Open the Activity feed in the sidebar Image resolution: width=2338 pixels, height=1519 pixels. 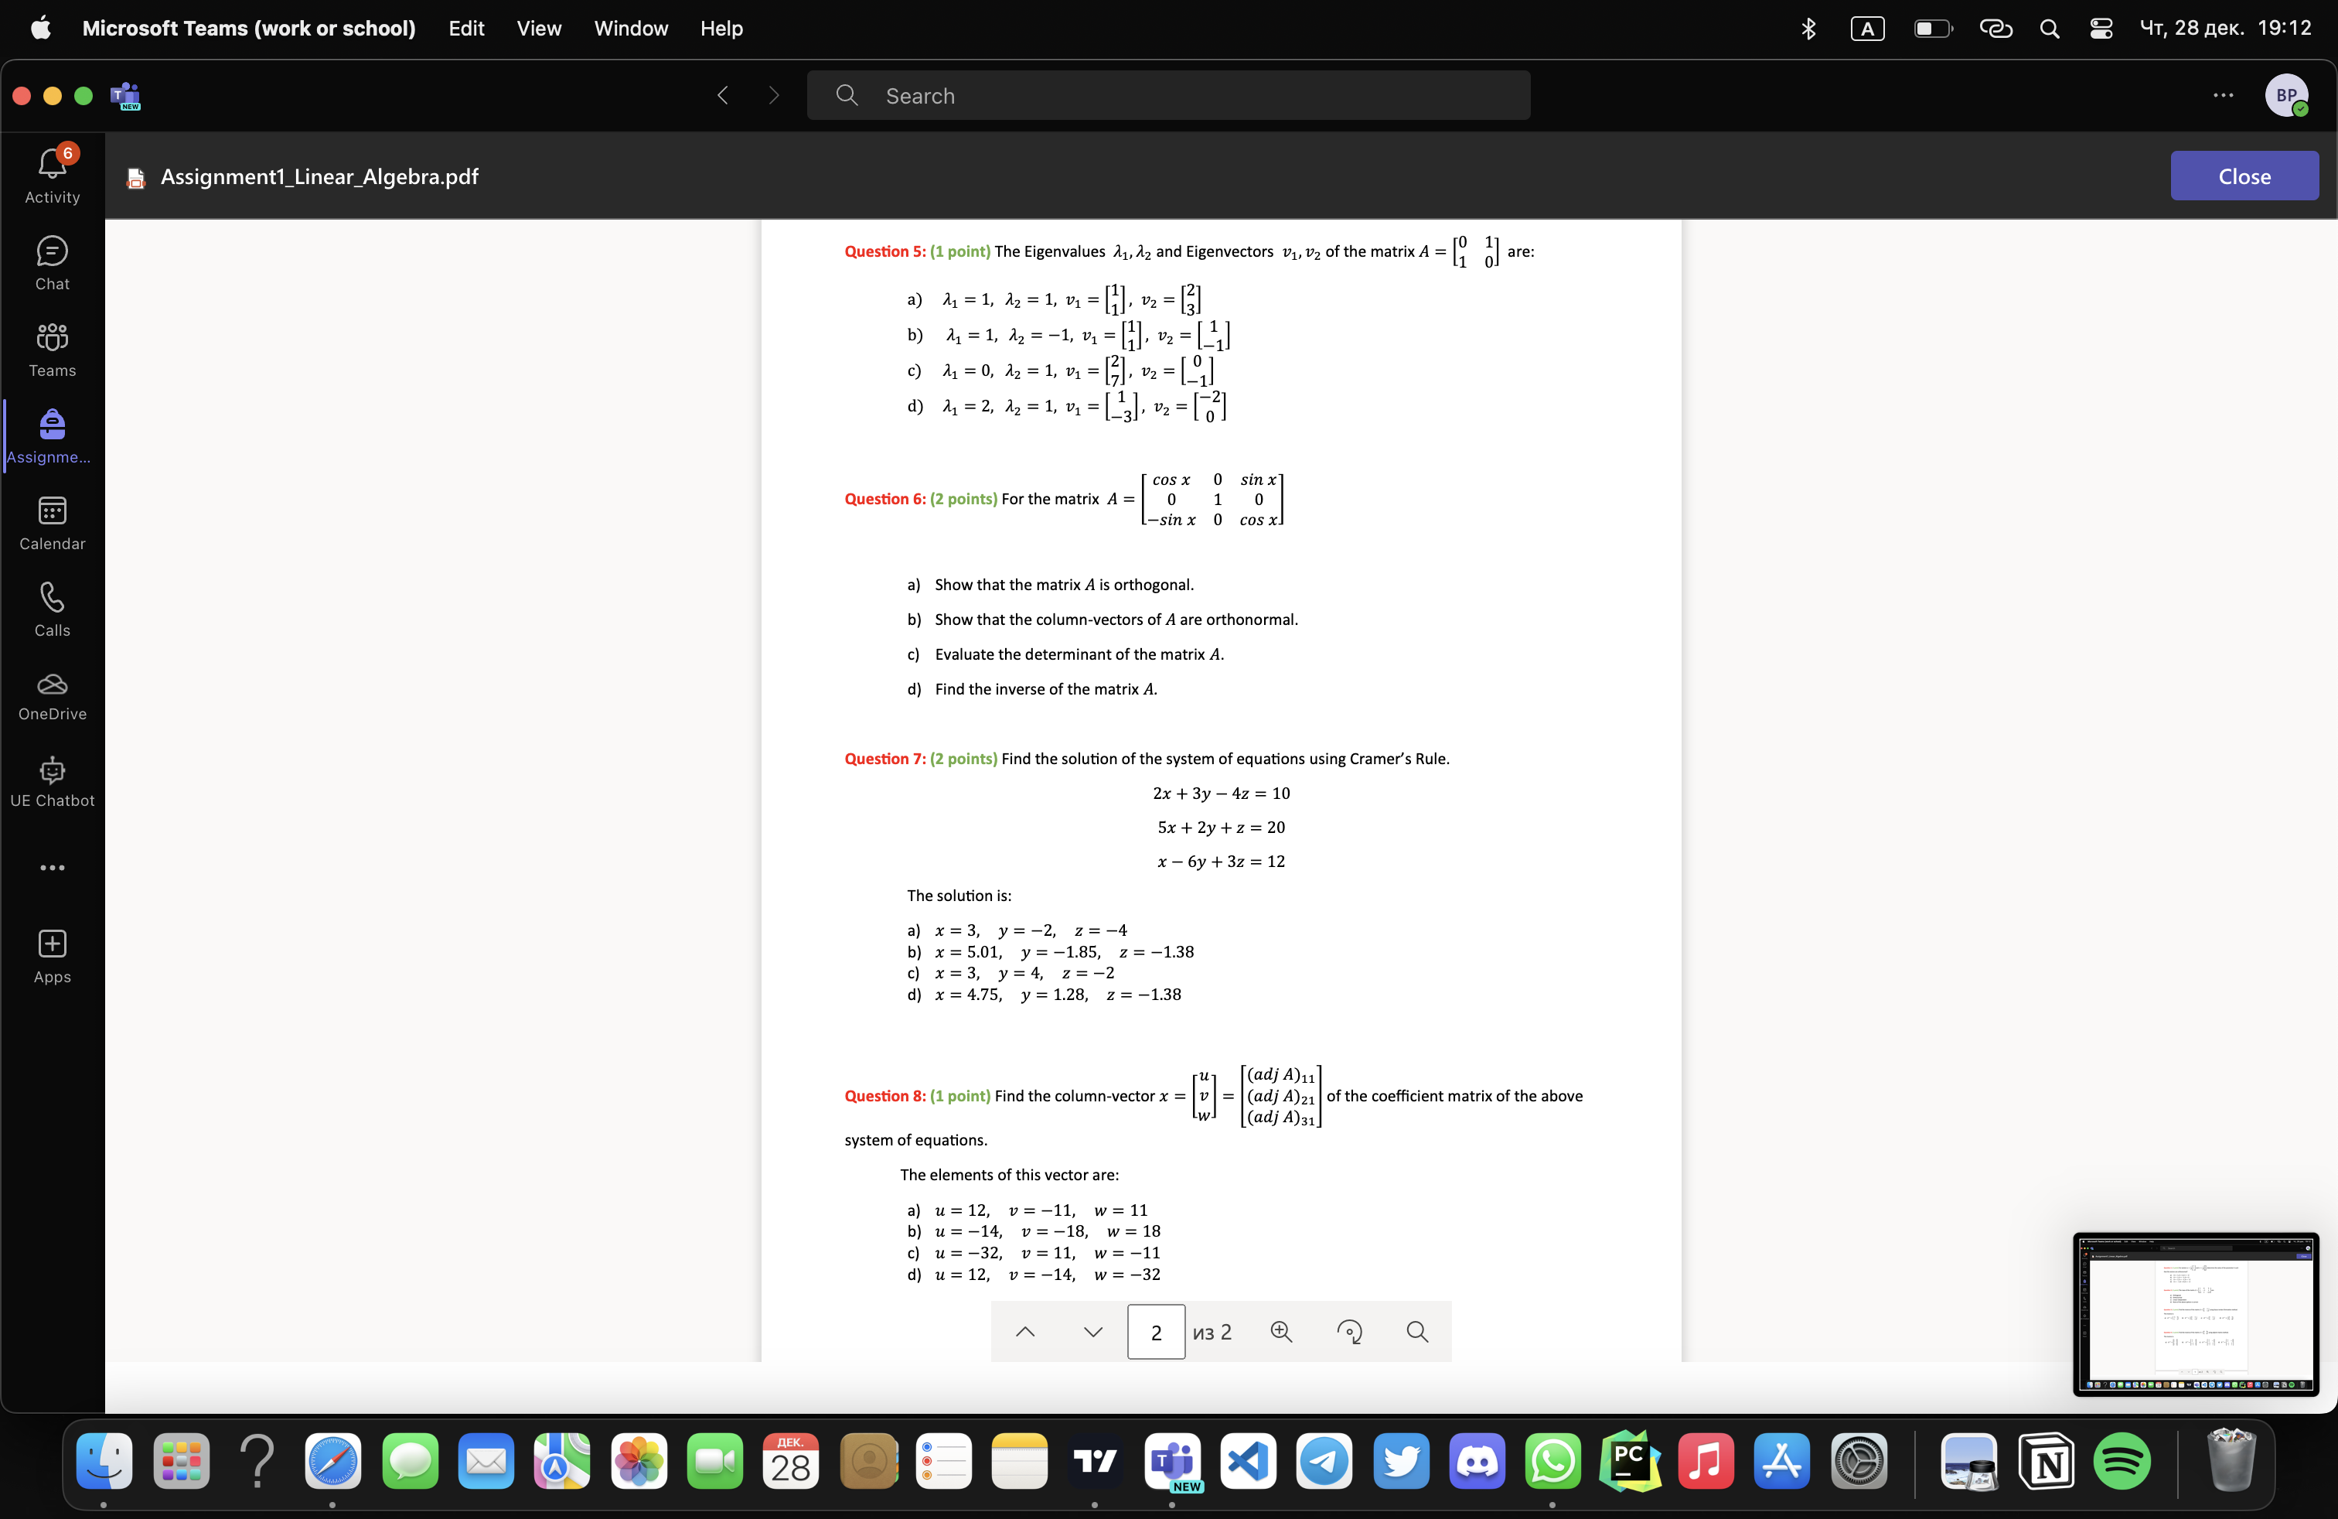pos(51,173)
